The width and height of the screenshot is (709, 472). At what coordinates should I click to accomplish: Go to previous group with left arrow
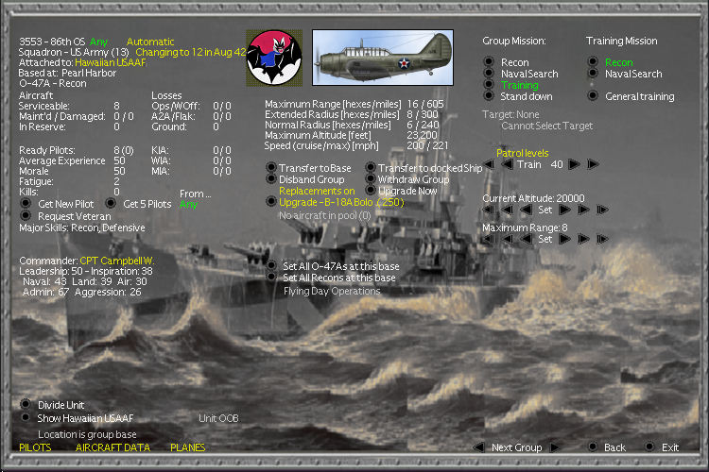pos(479,447)
